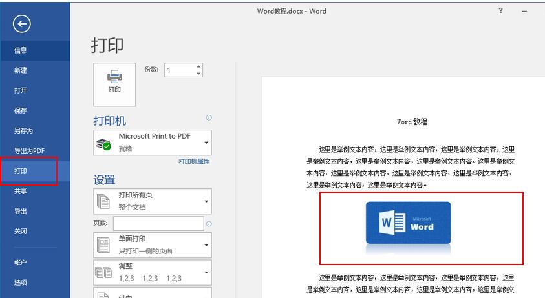Click the Help question mark icon
545x298 pixels.
point(500,11)
